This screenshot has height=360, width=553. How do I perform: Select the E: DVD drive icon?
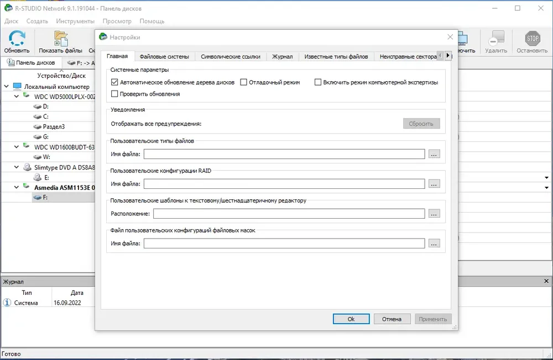pyautogui.click(x=37, y=177)
